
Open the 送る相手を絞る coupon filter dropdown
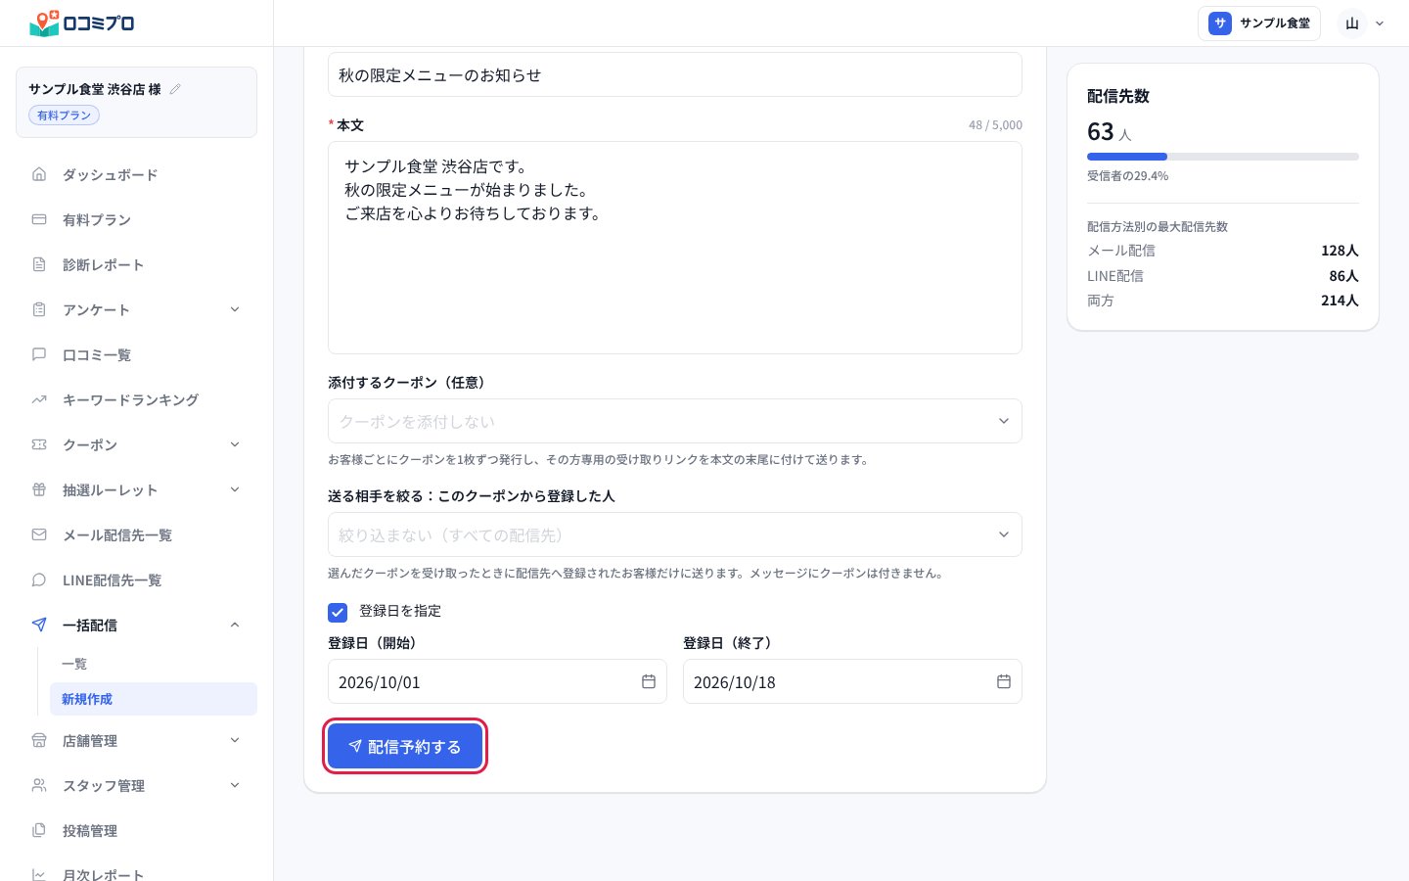click(x=675, y=534)
